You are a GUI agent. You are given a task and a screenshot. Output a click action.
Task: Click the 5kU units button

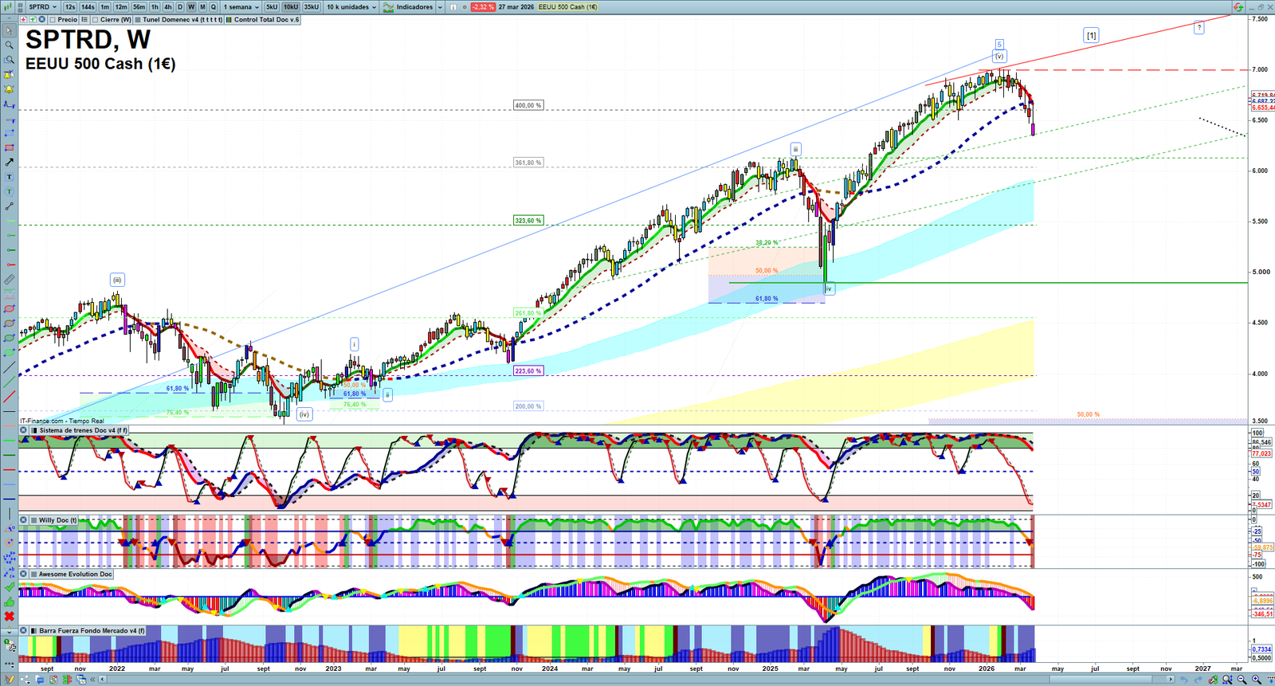click(x=272, y=7)
